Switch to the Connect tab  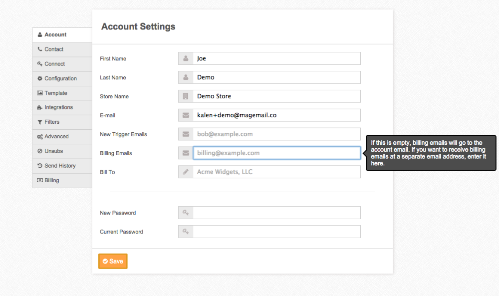coord(54,64)
